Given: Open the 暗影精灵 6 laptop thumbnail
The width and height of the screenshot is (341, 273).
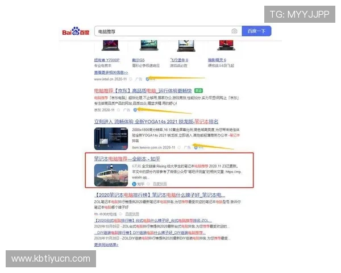Looking at the screenshot, I should pyautogui.click(x=226, y=45).
